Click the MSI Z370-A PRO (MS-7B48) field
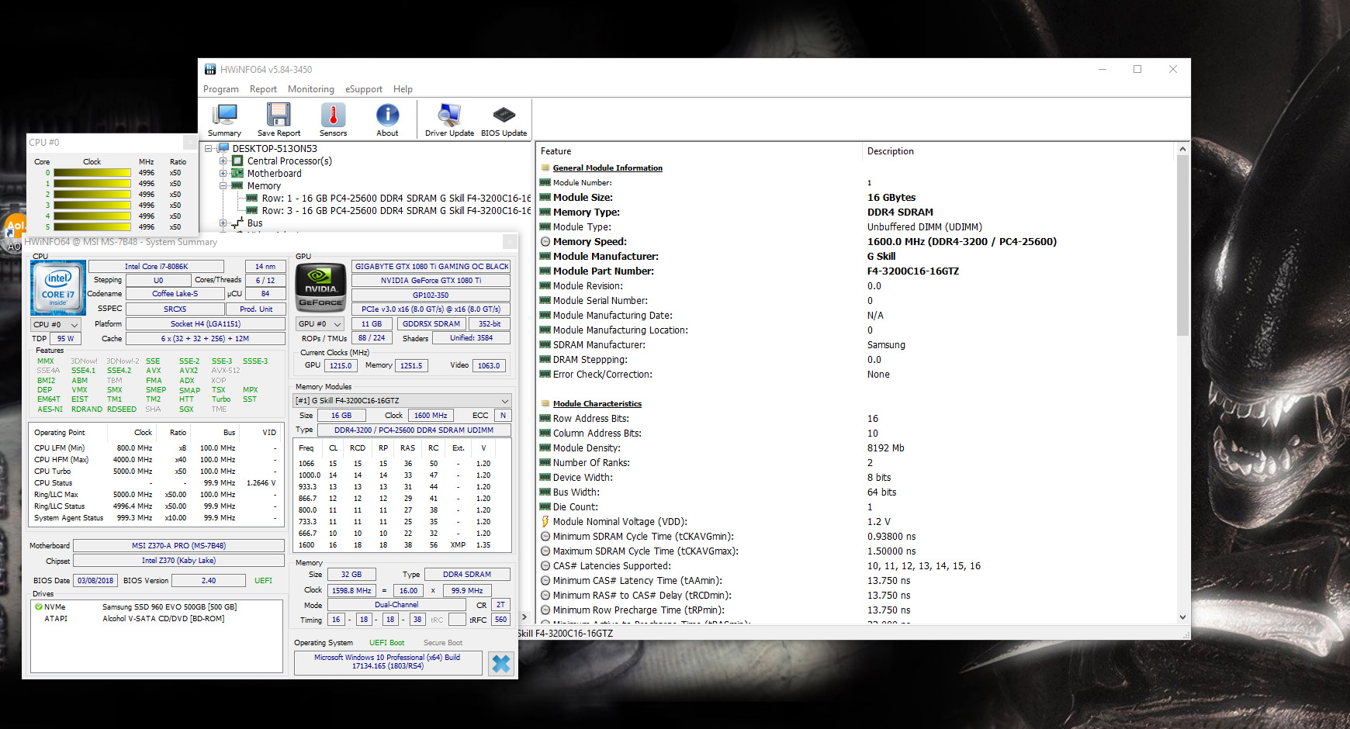 178,545
